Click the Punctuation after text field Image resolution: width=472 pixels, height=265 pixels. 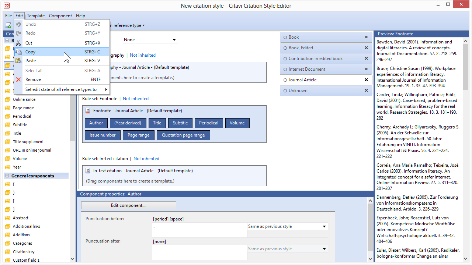click(199, 252)
